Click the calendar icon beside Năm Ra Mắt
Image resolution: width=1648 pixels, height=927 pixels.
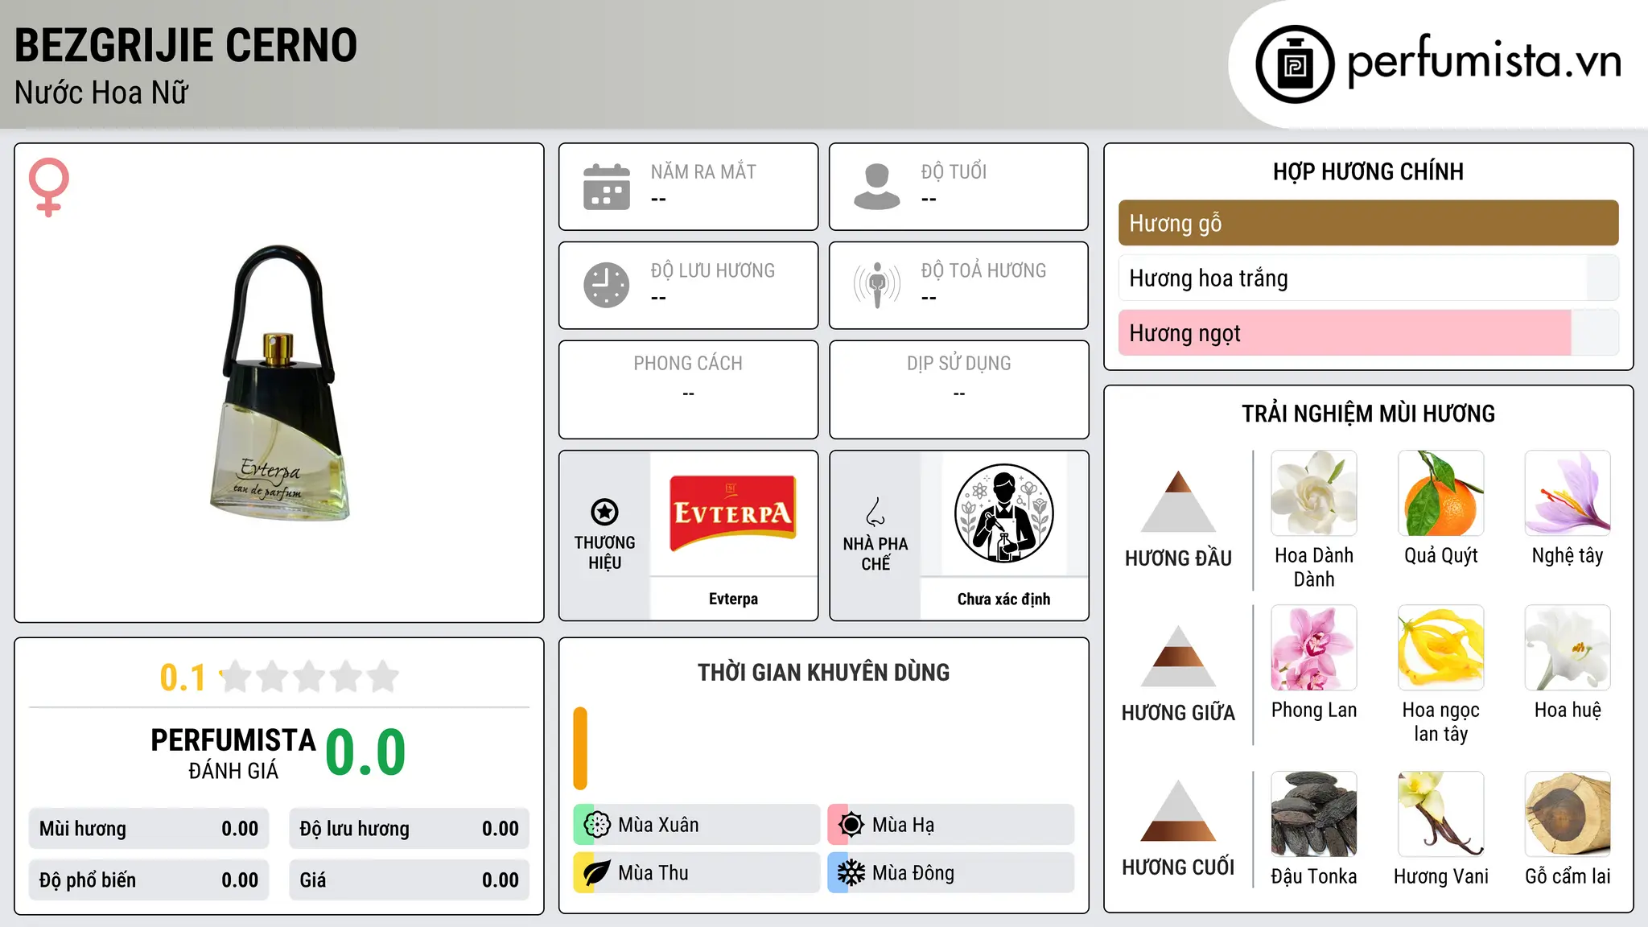click(x=607, y=187)
